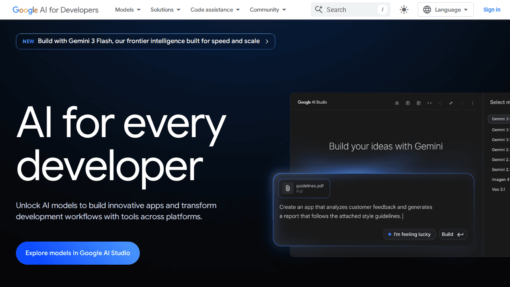Screen dimensions: 510x287
Task: Open the Language selector dropdown
Action: pyautogui.click(x=445, y=10)
